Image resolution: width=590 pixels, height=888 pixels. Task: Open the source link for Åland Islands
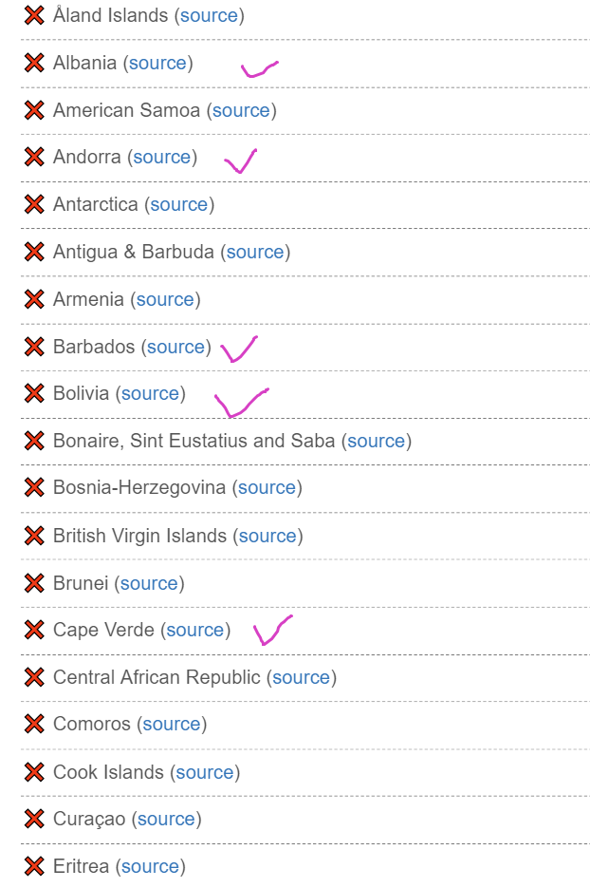[209, 15]
